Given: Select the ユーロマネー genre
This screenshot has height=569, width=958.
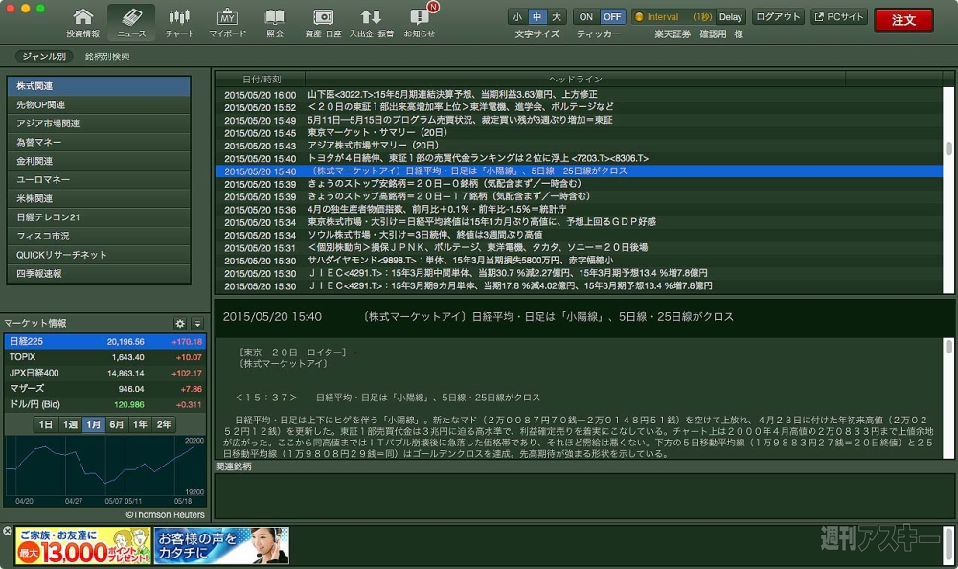Looking at the screenshot, I should point(99,180).
